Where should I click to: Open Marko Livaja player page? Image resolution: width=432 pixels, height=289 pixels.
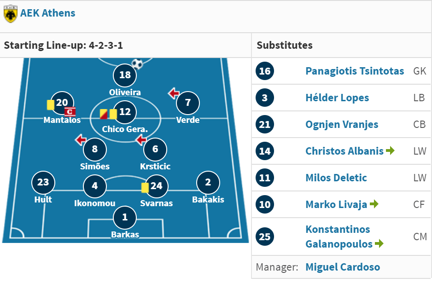336,204
